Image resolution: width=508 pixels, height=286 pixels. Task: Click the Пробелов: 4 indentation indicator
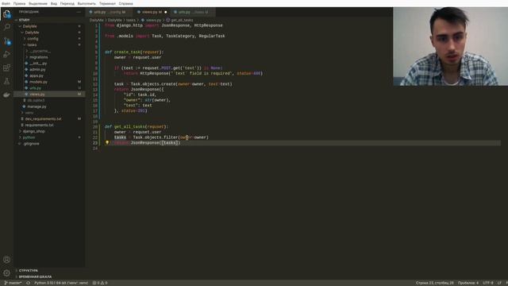[x=468, y=283]
